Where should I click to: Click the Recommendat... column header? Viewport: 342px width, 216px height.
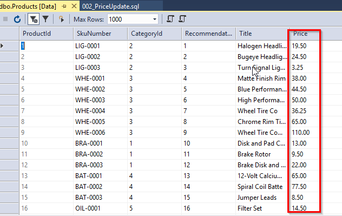[x=208, y=34]
